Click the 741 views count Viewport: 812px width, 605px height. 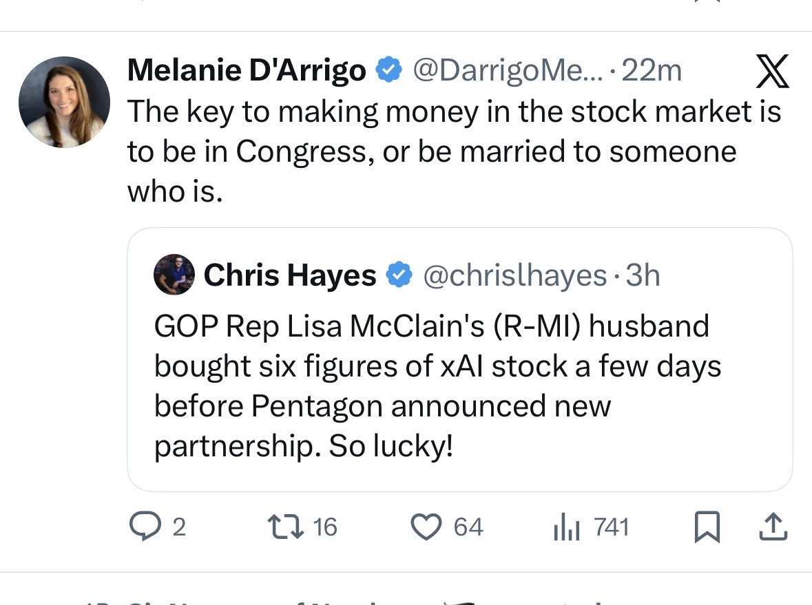[x=611, y=527]
